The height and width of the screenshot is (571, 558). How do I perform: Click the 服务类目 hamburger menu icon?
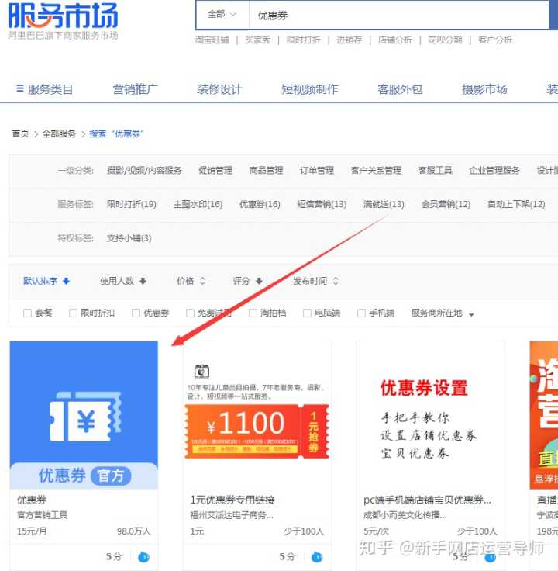click(x=19, y=89)
